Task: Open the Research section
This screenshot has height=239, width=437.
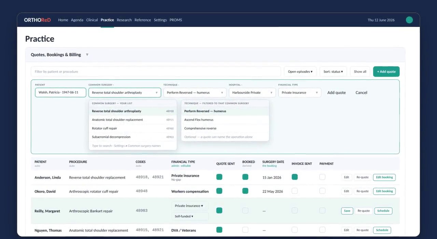Action: (x=124, y=20)
